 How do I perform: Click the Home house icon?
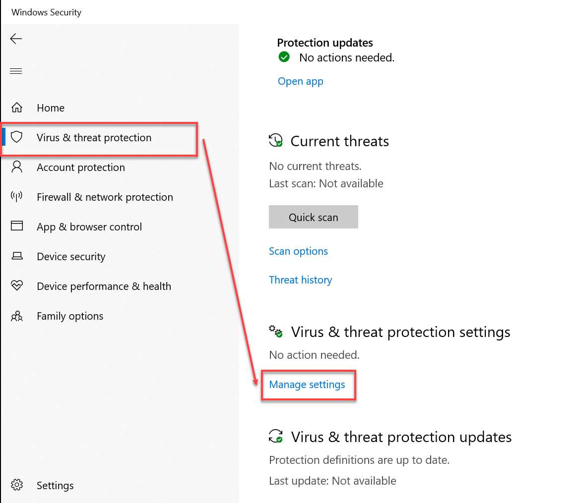[17, 108]
